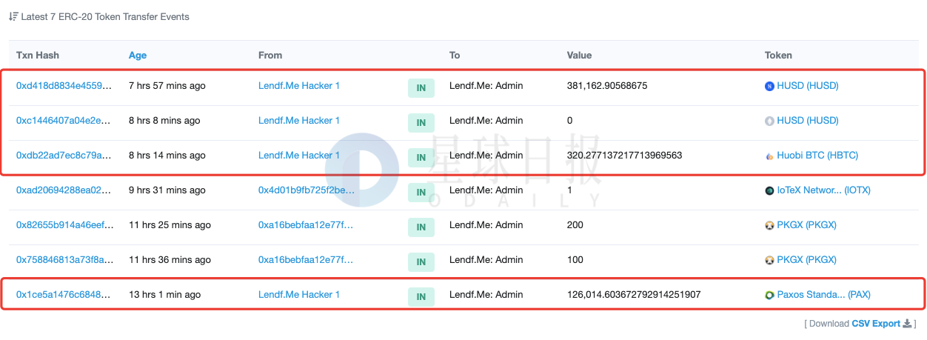Open Huobi BTC (HBTC) token link
Image resolution: width=927 pixels, height=340 pixels.
click(x=817, y=156)
